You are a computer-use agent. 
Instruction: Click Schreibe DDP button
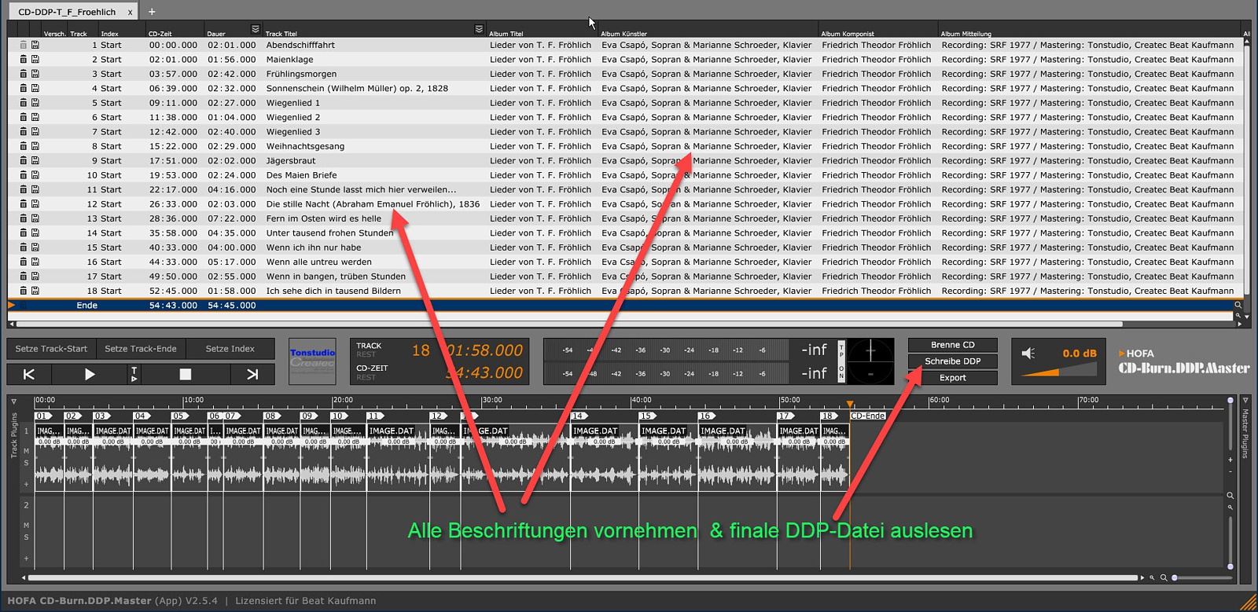click(952, 361)
